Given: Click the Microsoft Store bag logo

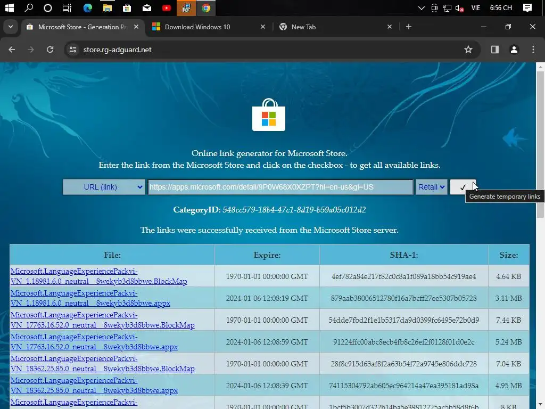Looking at the screenshot, I should 269,115.
